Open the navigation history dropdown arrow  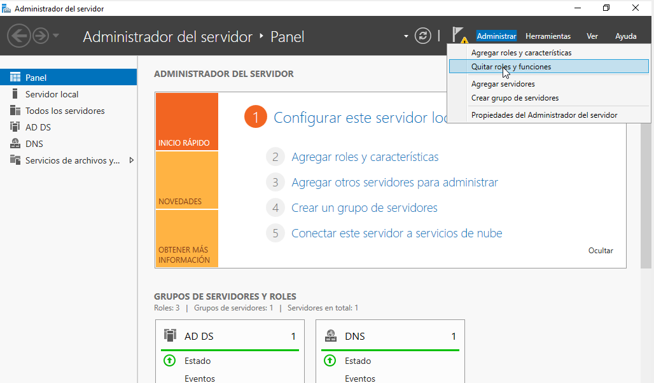[56, 36]
